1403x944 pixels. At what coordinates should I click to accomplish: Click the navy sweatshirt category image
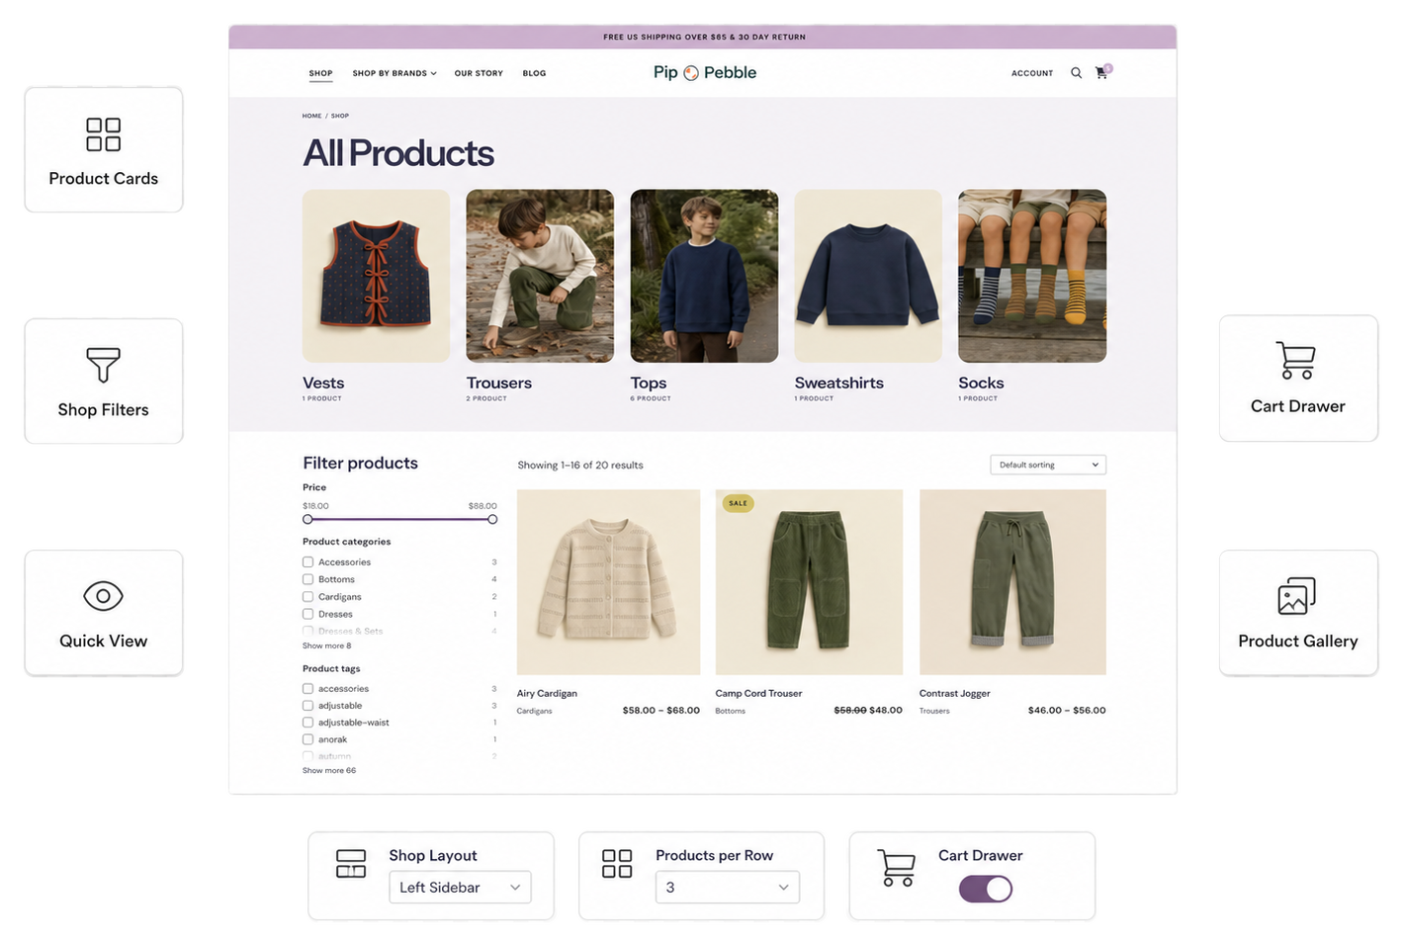(868, 276)
